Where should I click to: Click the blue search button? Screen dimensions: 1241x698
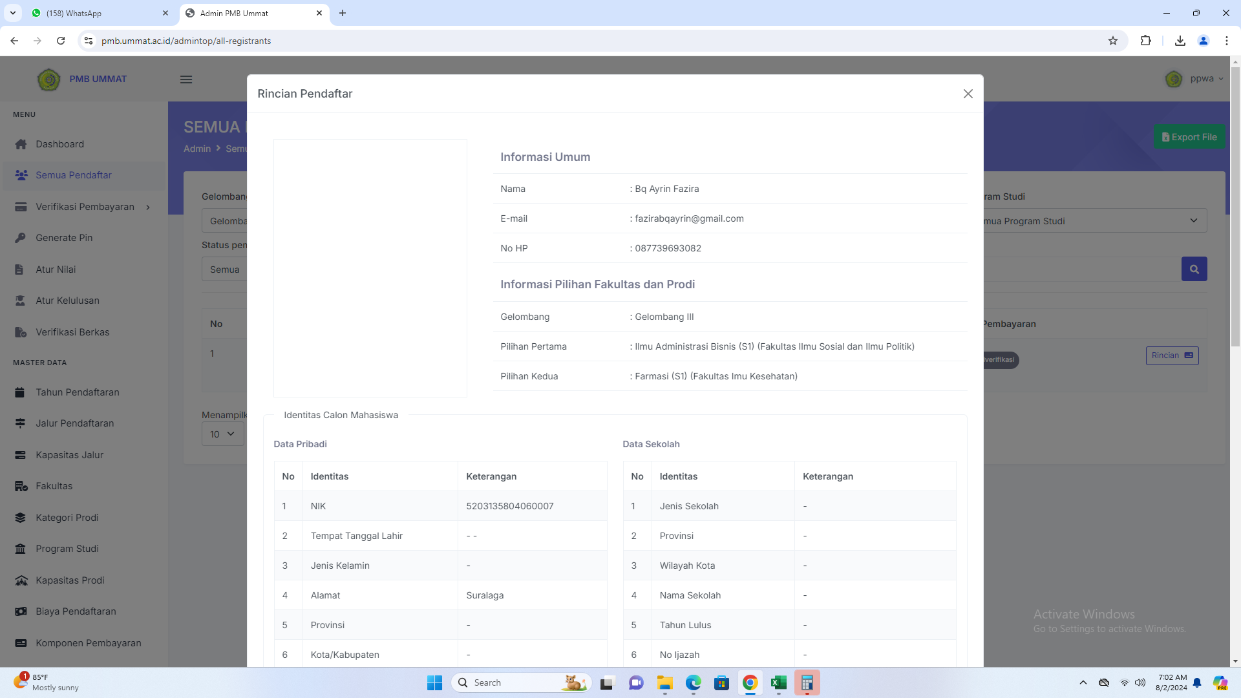[x=1194, y=269]
